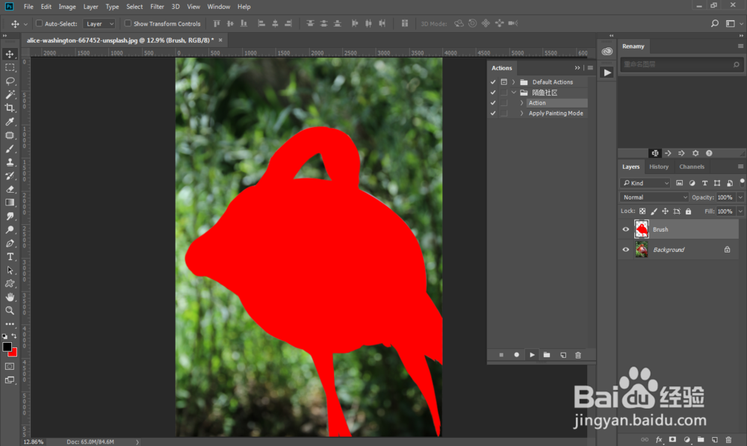Open the Window menu
Viewport: 747px width, 446px height.
(219, 7)
